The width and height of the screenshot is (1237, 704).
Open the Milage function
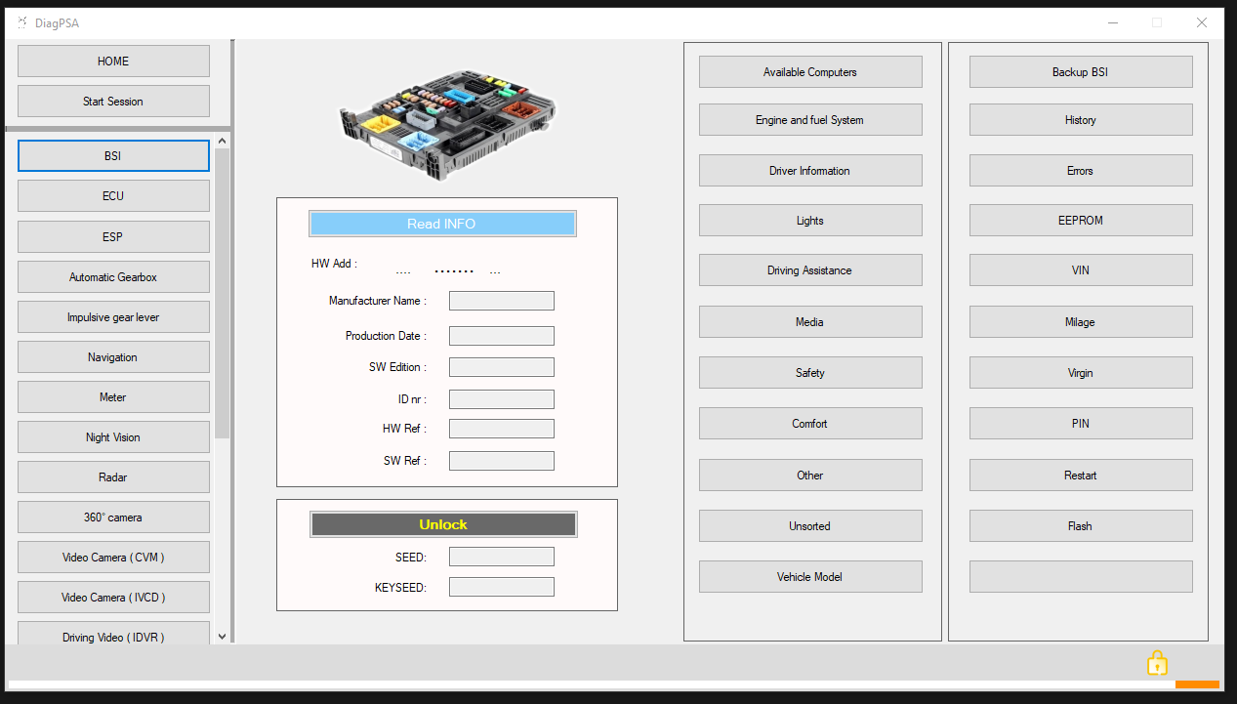[x=1081, y=321]
